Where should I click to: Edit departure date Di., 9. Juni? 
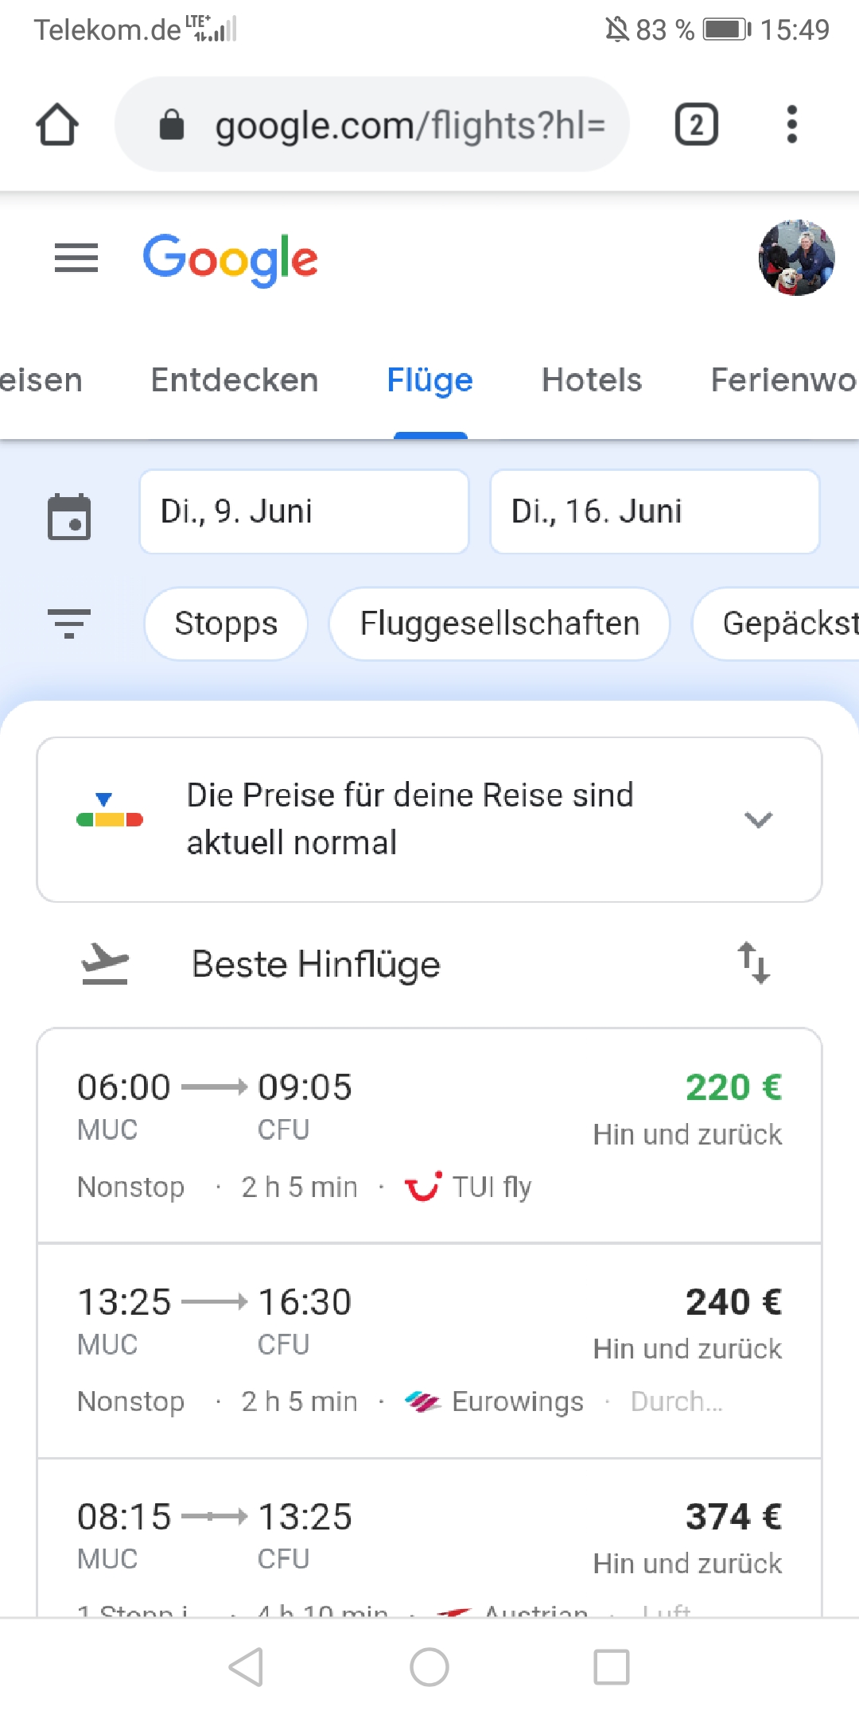(x=304, y=511)
